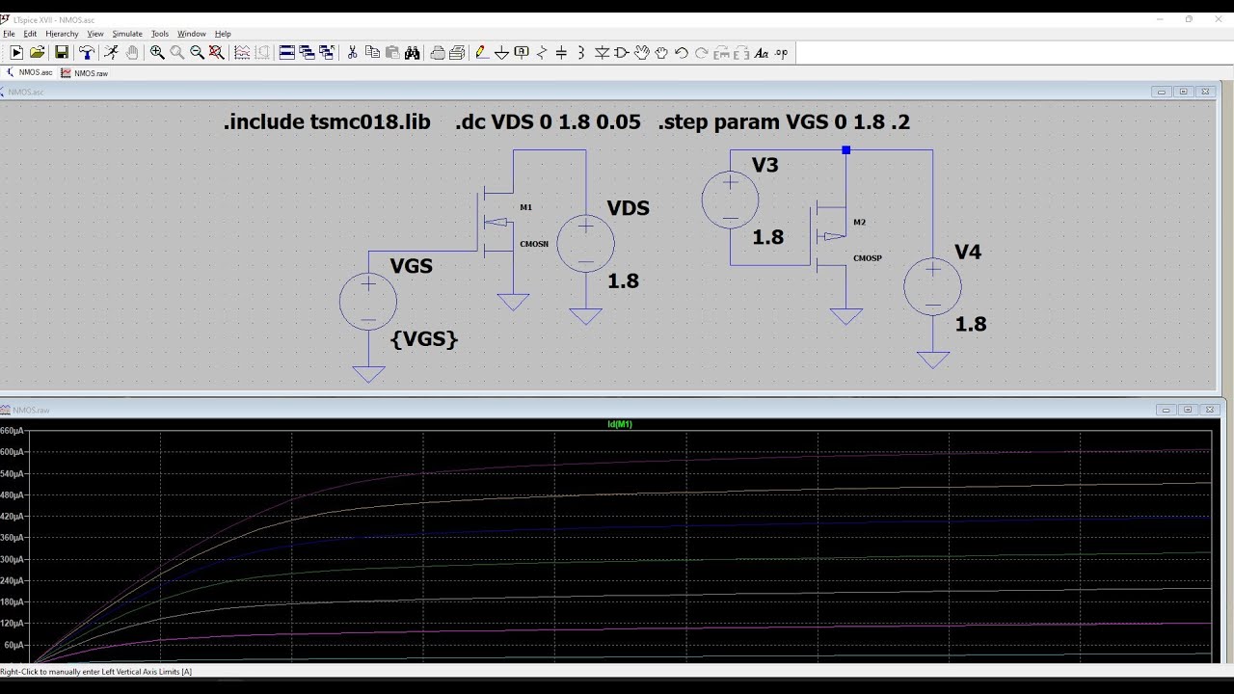This screenshot has width=1234, height=694.
Task: Select the SPICE directive .op tool
Action: [x=782, y=53]
